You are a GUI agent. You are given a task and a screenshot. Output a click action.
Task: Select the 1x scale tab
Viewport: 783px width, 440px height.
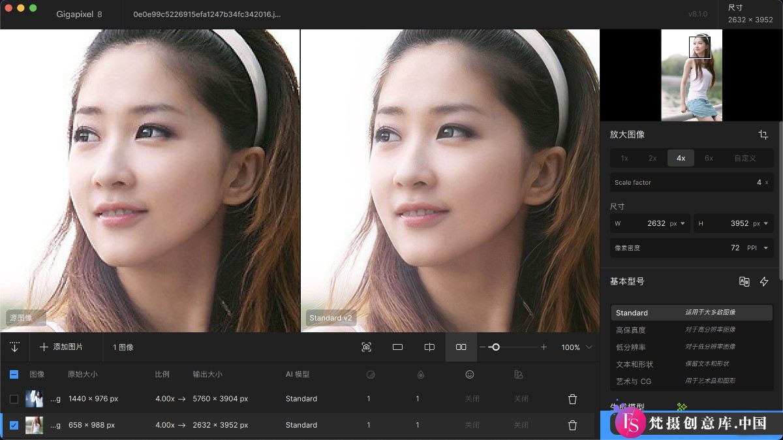(624, 158)
